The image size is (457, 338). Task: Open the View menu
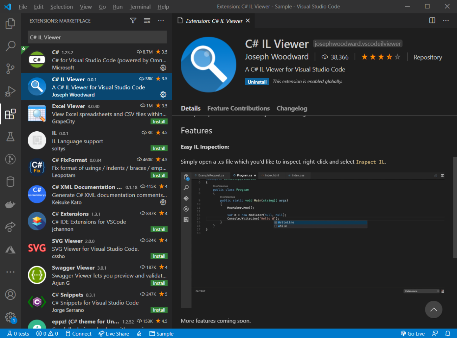pyautogui.click(x=86, y=7)
